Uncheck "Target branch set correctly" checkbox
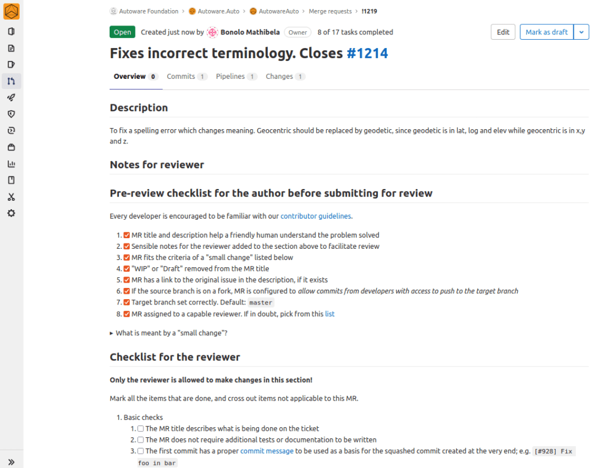606x468 pixels. (x=127, y=303)
